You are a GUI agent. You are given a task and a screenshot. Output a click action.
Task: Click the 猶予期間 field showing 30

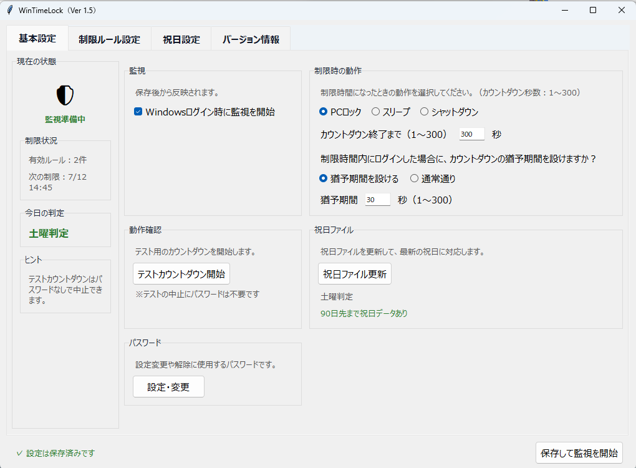point(378,200)
